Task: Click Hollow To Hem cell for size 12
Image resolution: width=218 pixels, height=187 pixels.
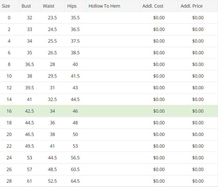Action: pyautogui.click(x=113, y=88)
